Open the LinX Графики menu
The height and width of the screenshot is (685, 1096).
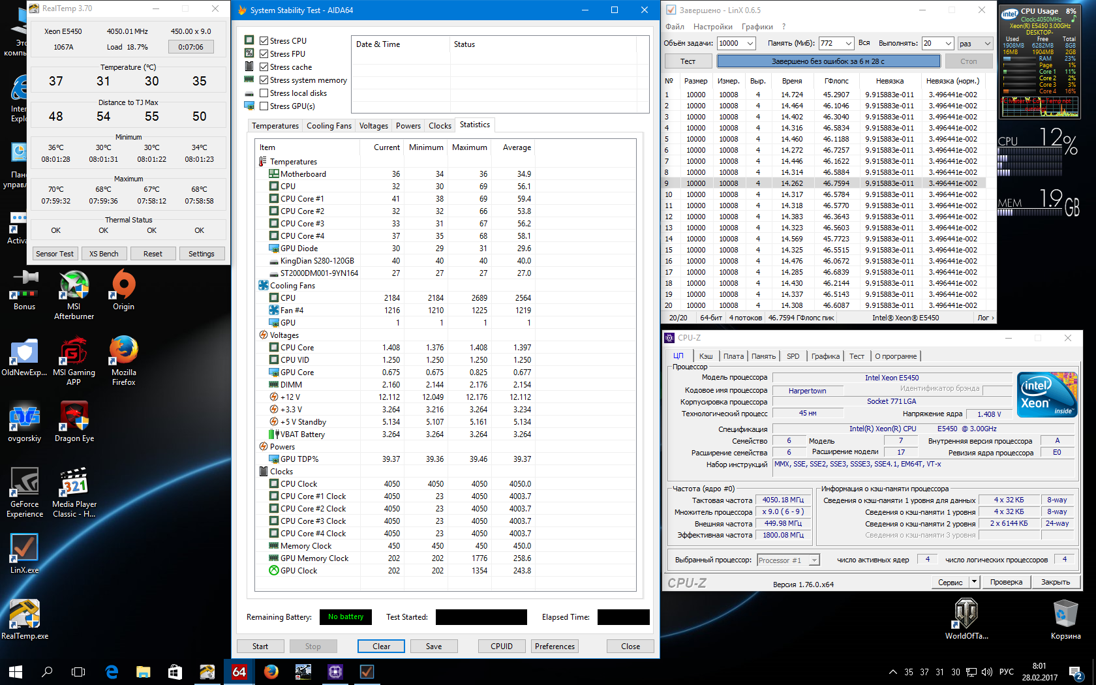tap(757, 27)
